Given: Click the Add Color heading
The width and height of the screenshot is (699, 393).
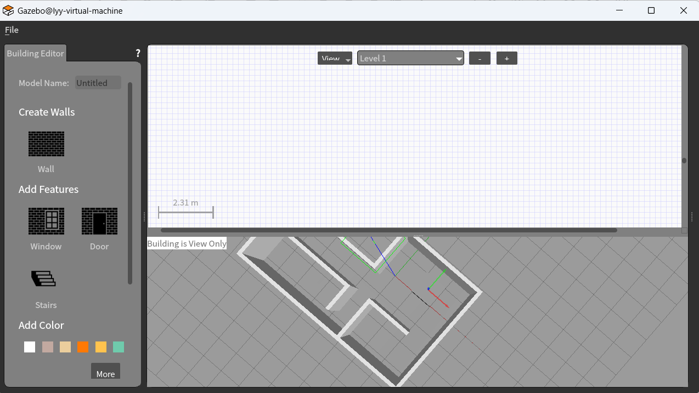Looking at the screenshot, I should click(x=41, y=325).
